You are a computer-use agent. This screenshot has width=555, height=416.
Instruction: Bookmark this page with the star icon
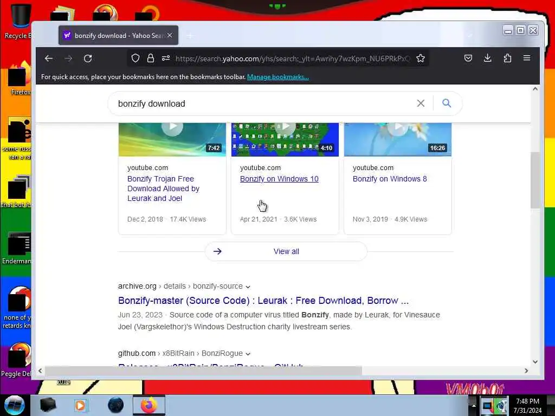[421, 58]
